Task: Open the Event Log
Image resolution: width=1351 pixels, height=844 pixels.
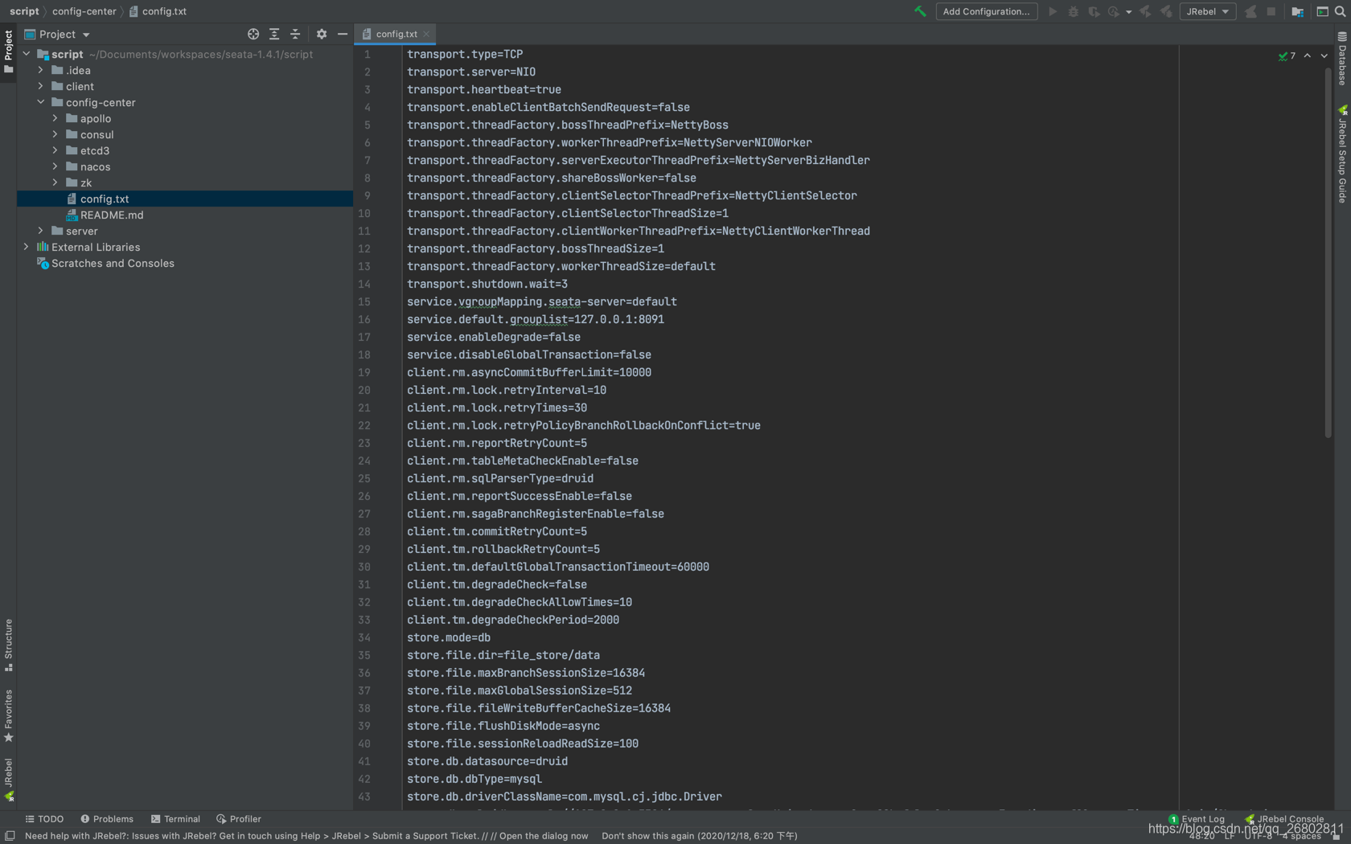Action: pyautogui.click(x=1197, y=819)
